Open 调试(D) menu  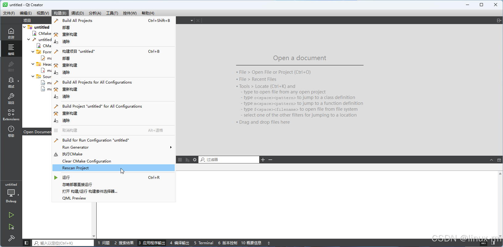point(77,13)
